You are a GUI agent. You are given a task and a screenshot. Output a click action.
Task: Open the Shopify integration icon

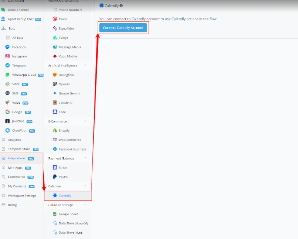click(55, 131)
